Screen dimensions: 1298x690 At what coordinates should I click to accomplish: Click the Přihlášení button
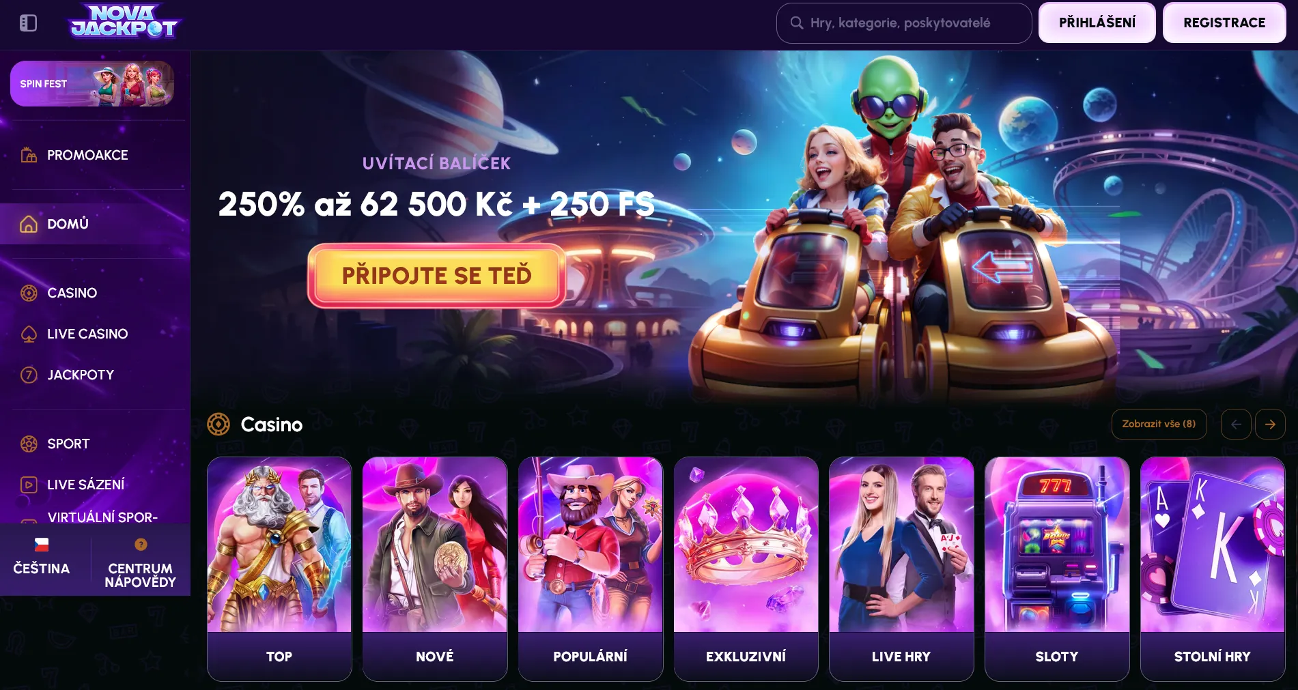click(1097, 23)
